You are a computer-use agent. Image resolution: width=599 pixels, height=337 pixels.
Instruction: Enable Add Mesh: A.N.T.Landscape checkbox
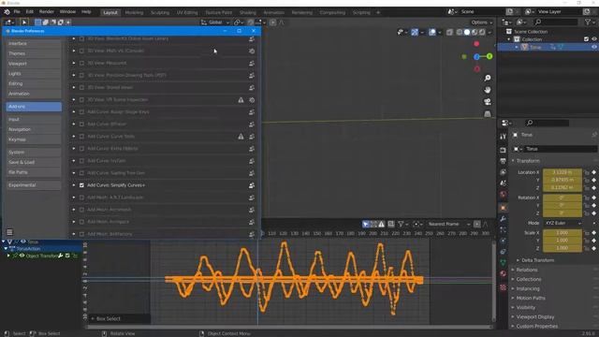point(81,198)
